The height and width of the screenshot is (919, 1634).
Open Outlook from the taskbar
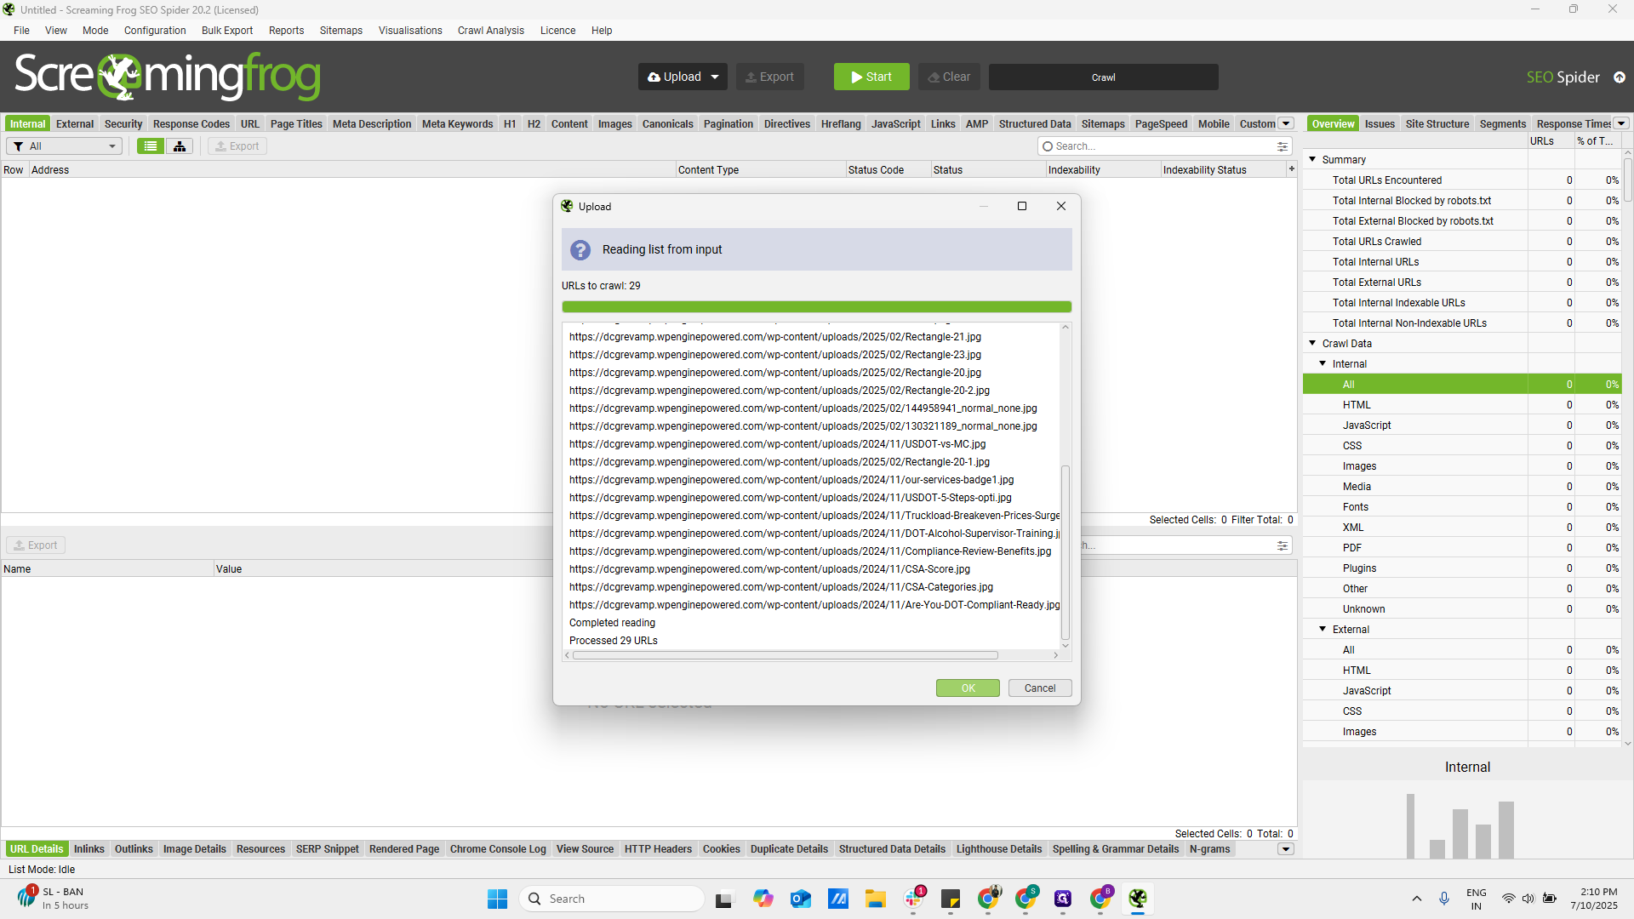tap(800, 899)
